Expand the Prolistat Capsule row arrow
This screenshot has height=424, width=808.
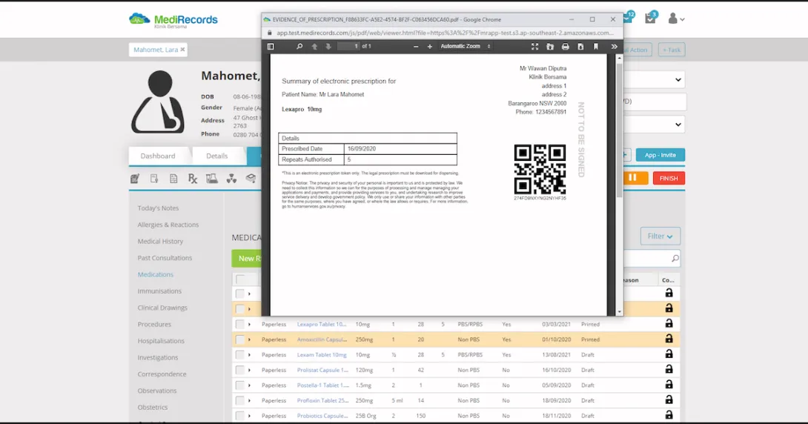[249, 370]
